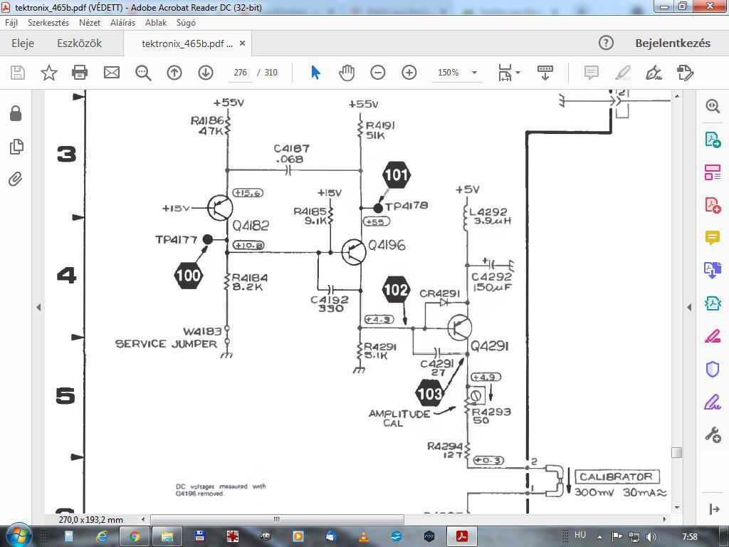
Task: Open the Comment tool in right pane
Action: 712,238
